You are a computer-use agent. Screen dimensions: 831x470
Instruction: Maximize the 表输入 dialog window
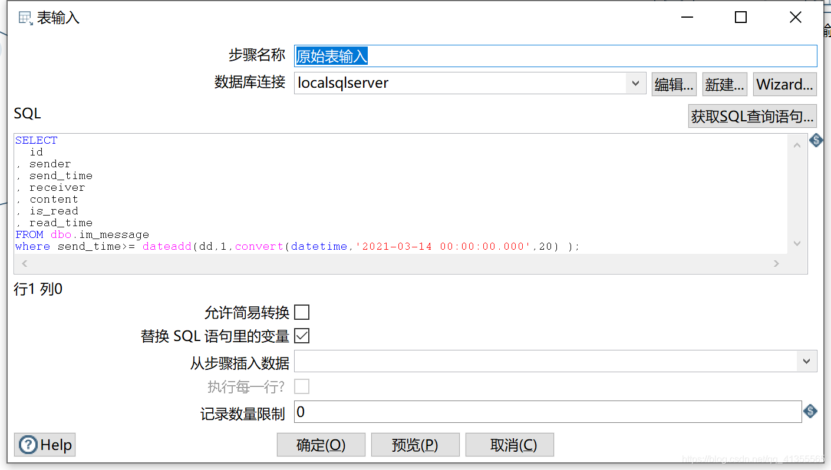741,18
